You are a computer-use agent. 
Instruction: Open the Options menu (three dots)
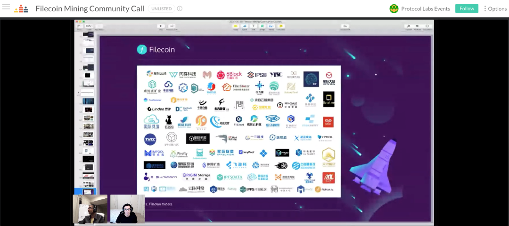(x=495, y=9)
